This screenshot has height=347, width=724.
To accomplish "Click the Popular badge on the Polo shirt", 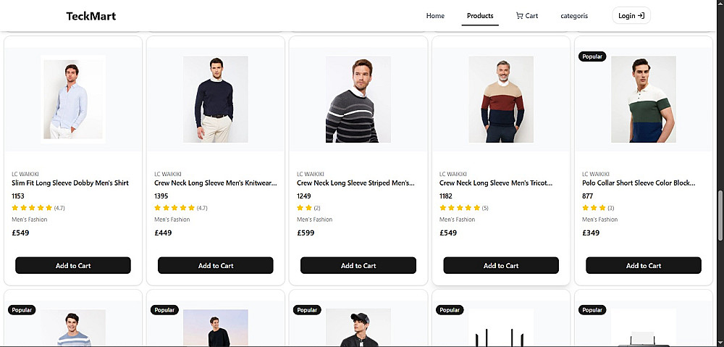I will coord(592,57).
